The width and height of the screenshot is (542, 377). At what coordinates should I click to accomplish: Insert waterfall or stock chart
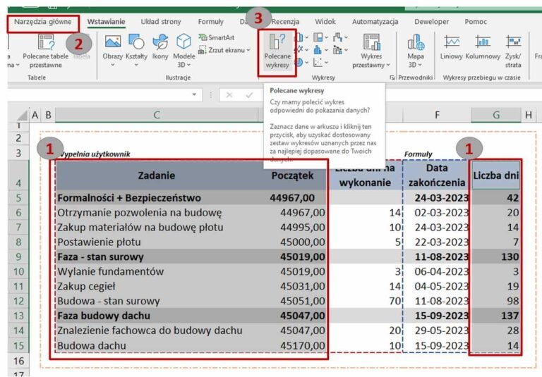pos(338,37)
